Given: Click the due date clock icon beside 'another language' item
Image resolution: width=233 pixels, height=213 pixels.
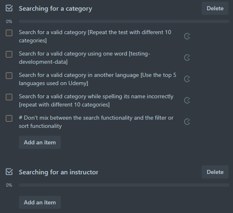Looking at the screenshot, I should coord(187,79).
